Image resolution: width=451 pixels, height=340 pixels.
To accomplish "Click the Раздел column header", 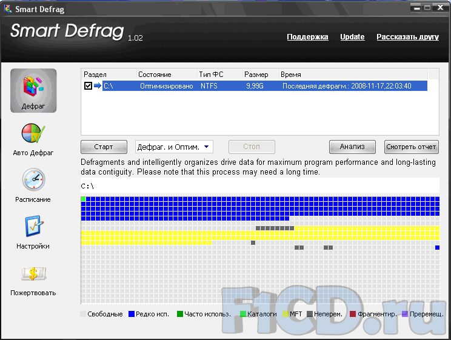I will click(109, 75).
